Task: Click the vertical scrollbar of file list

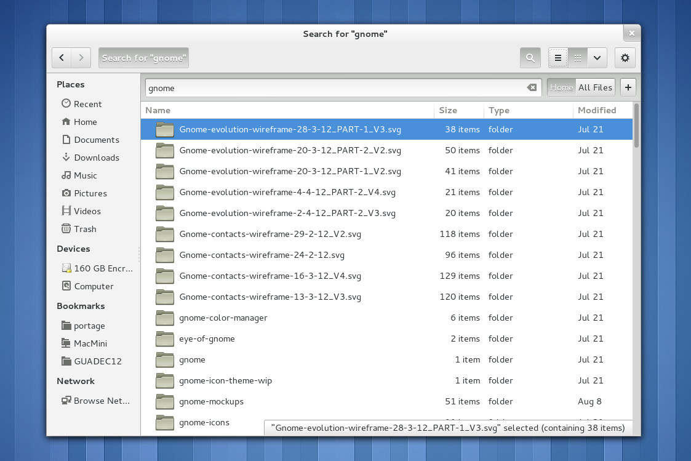Action: (636, 126)
